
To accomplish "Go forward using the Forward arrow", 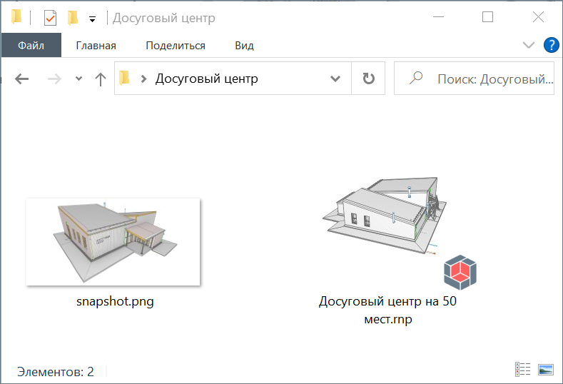I will [54, 79].
